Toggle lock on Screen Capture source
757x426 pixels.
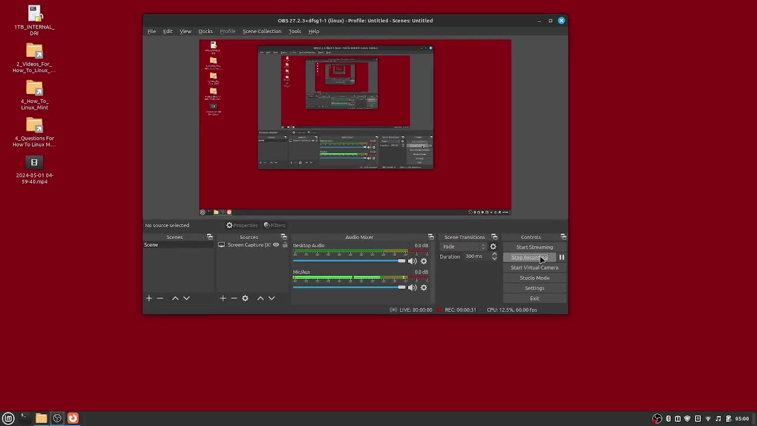pos(284,245)
